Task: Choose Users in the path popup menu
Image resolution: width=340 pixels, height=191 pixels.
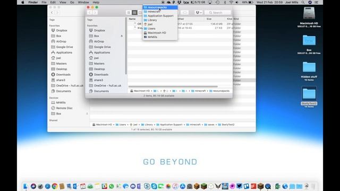Action: tap(160, 28)
